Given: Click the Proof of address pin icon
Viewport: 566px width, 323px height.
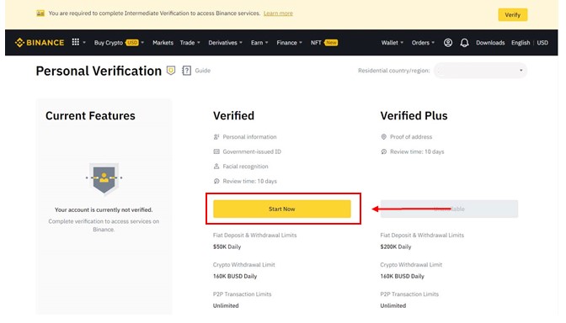Looking at the screenshot, I should (x=383, y=137).
